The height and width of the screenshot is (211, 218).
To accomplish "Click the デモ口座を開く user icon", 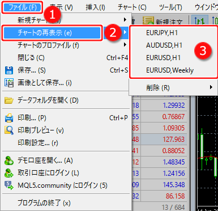I will [x=9, y=161].
